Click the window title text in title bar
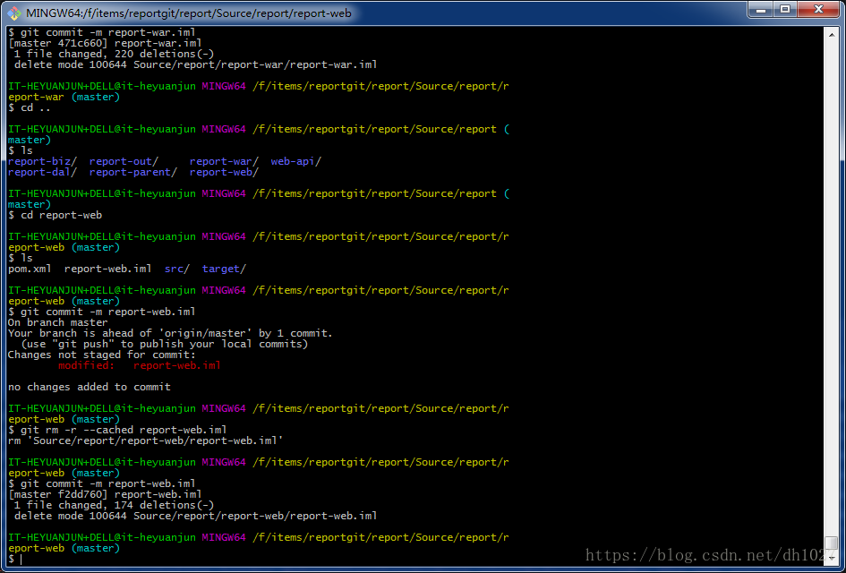 tap(188, 13)
